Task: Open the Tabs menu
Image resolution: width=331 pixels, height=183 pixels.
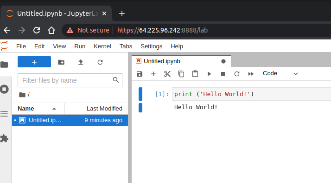Action: click(126, 46)
